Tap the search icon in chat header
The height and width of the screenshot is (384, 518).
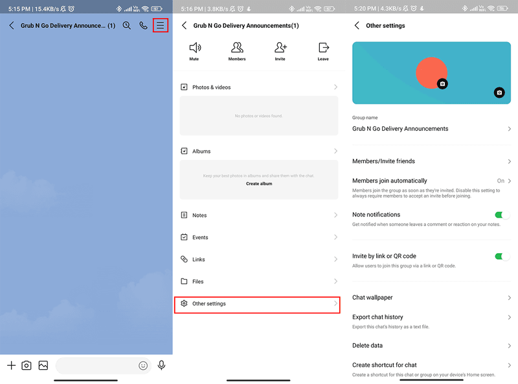[127, 25]
